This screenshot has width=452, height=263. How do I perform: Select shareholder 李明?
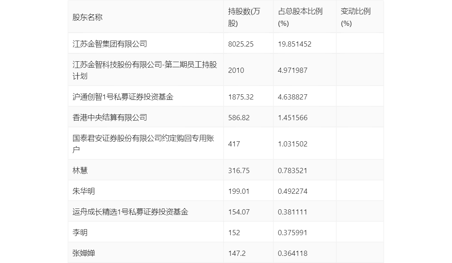click(x=80, y=233)
